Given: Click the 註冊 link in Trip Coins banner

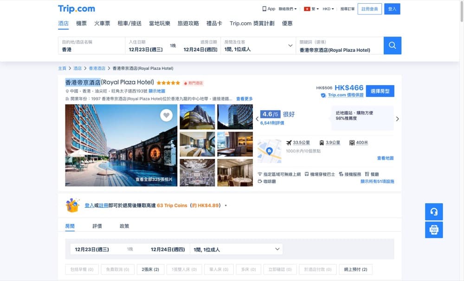Looking at the screenshot, I should 103,206.
